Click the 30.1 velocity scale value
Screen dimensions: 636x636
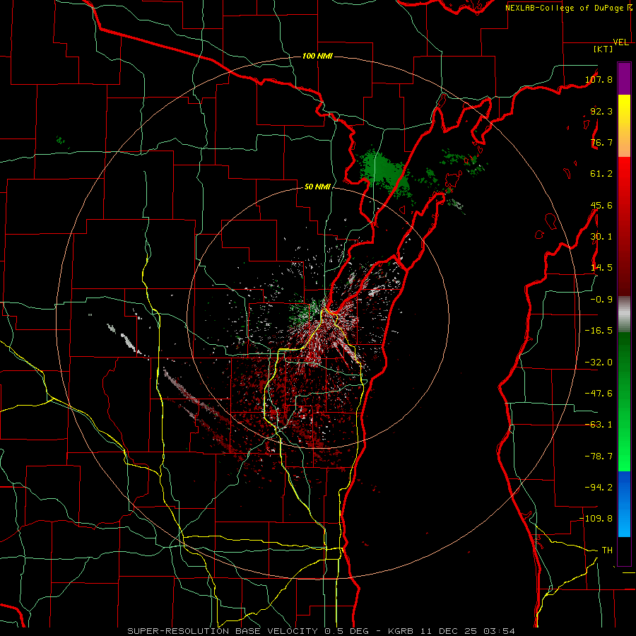(601, 237)
